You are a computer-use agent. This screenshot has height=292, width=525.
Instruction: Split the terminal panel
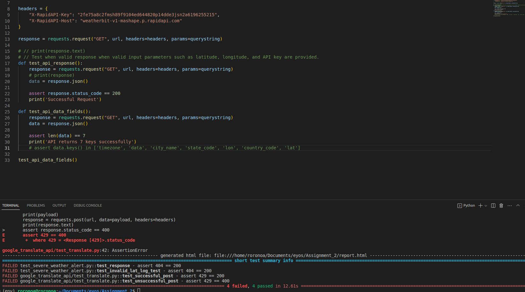coord(493,205)
